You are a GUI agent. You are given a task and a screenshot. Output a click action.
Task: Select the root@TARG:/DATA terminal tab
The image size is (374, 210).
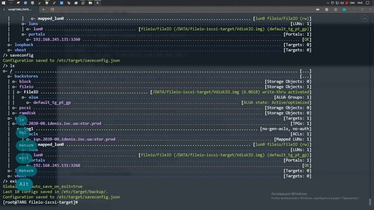[19, 9]
